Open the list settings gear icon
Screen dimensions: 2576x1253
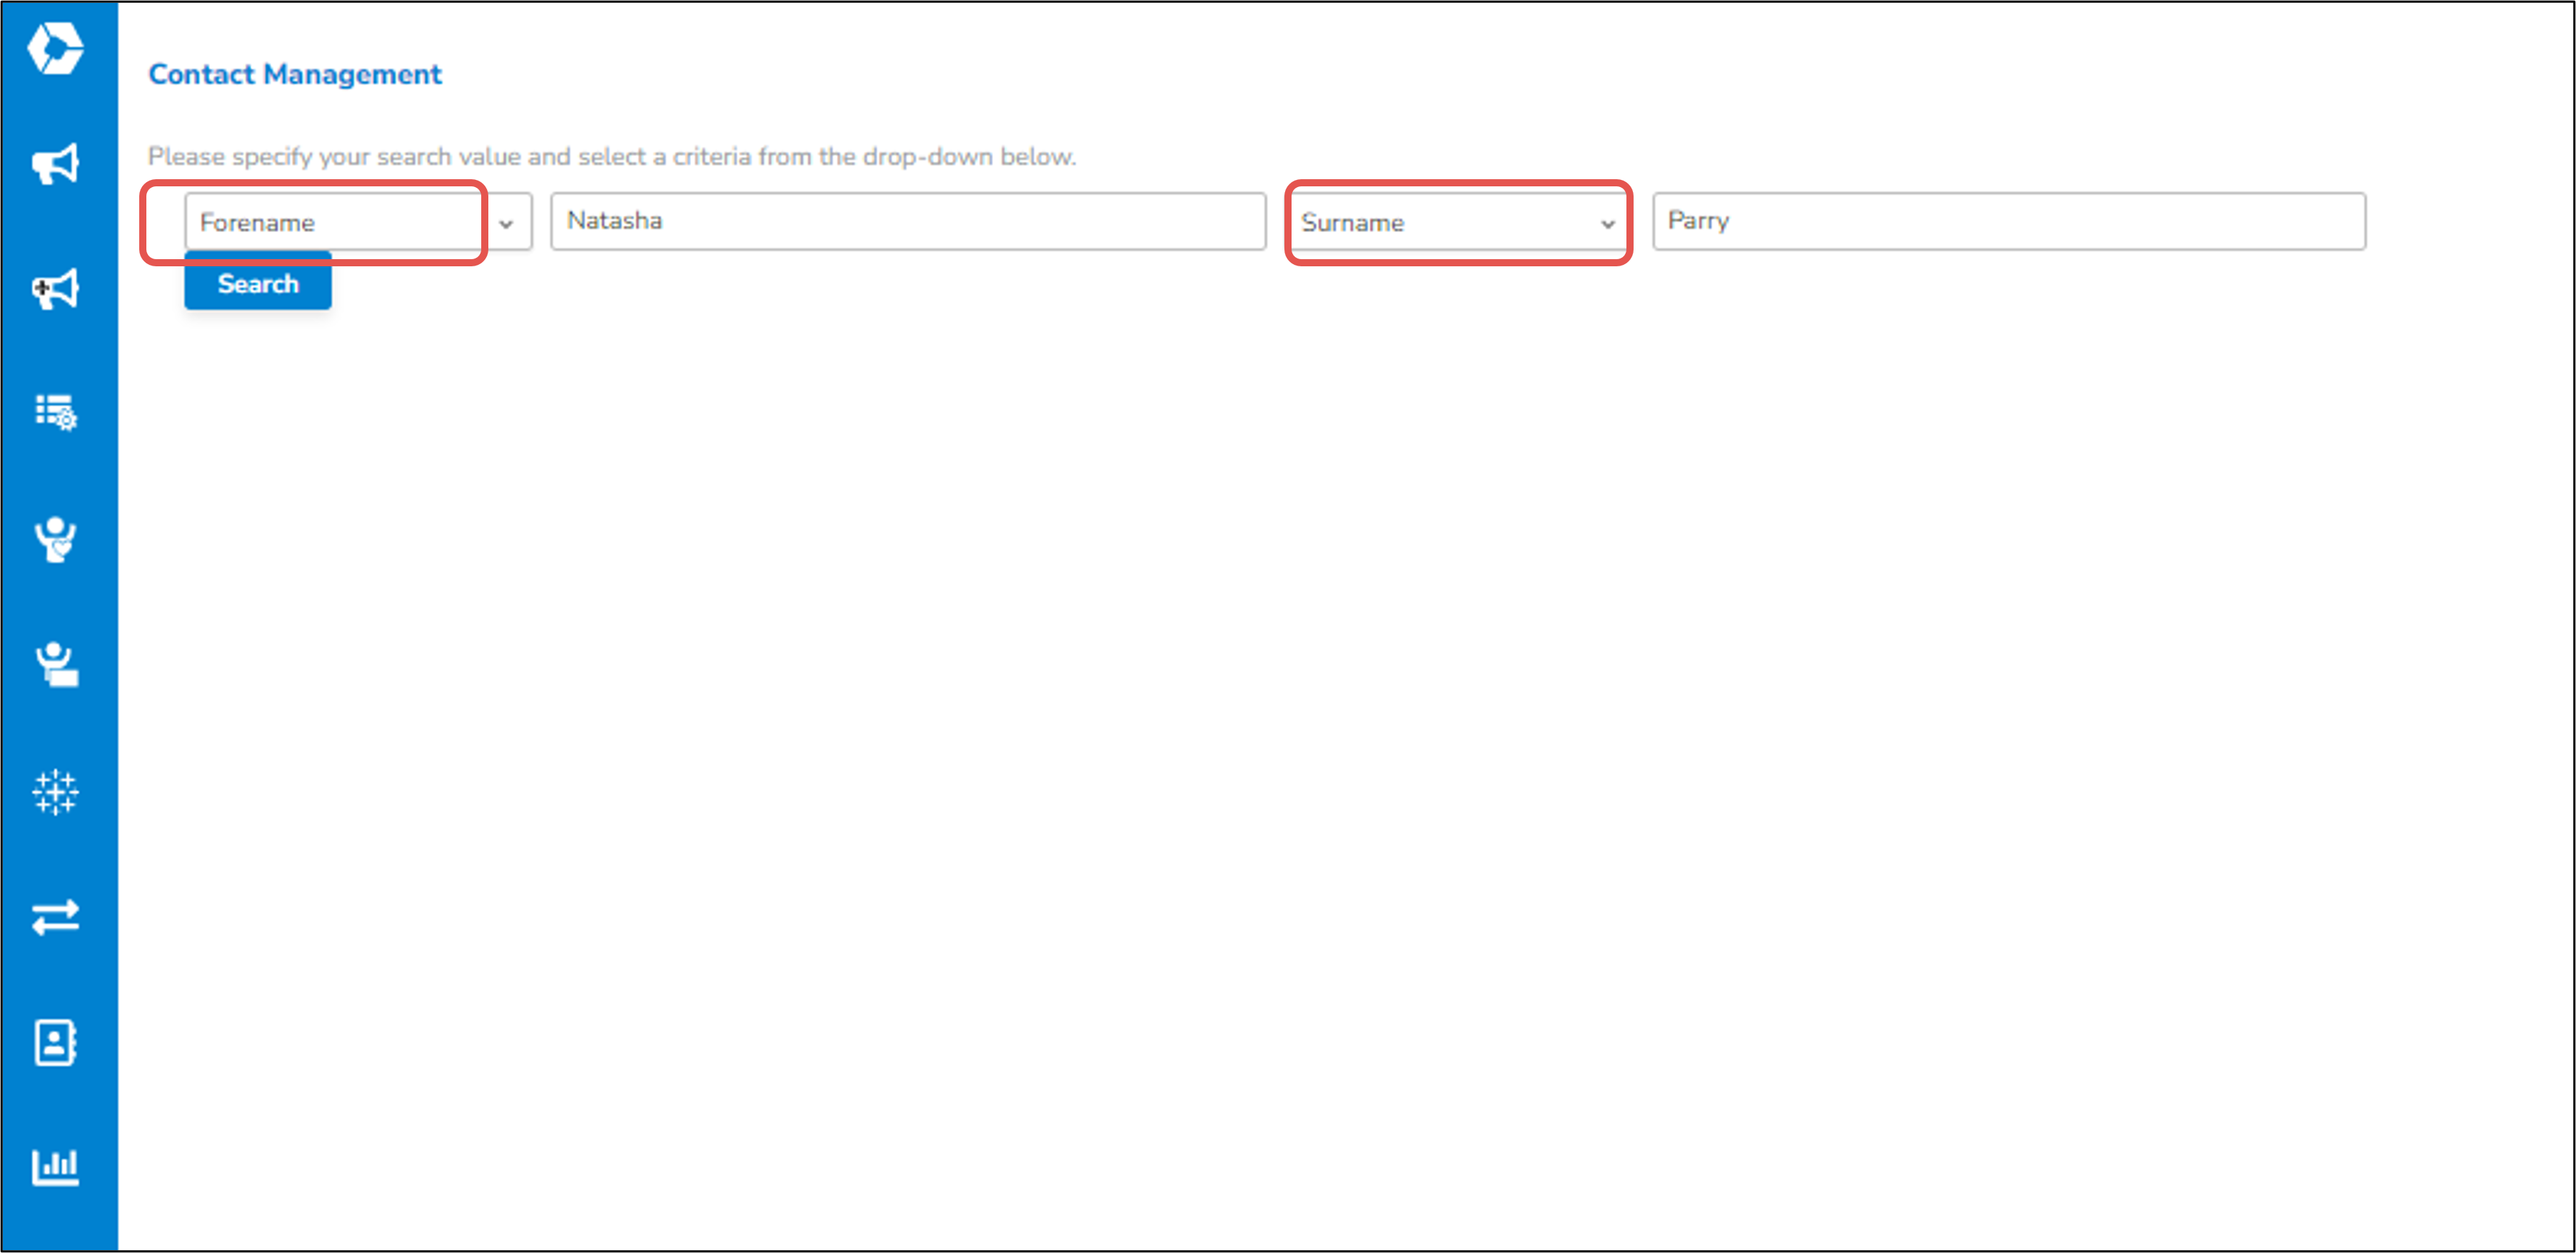point(55,412)
